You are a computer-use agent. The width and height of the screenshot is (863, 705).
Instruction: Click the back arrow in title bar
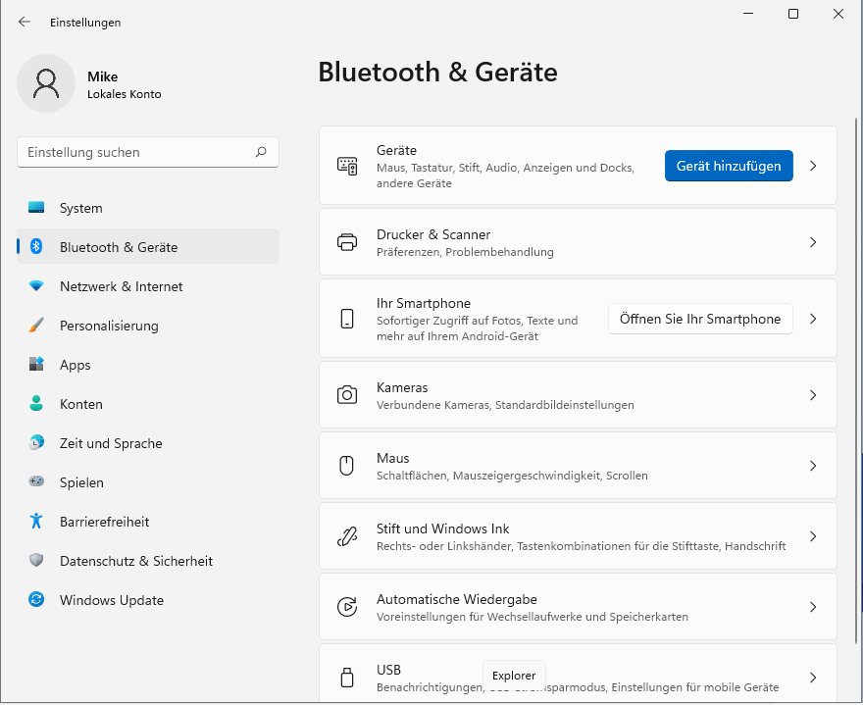[x=25, y=22]
